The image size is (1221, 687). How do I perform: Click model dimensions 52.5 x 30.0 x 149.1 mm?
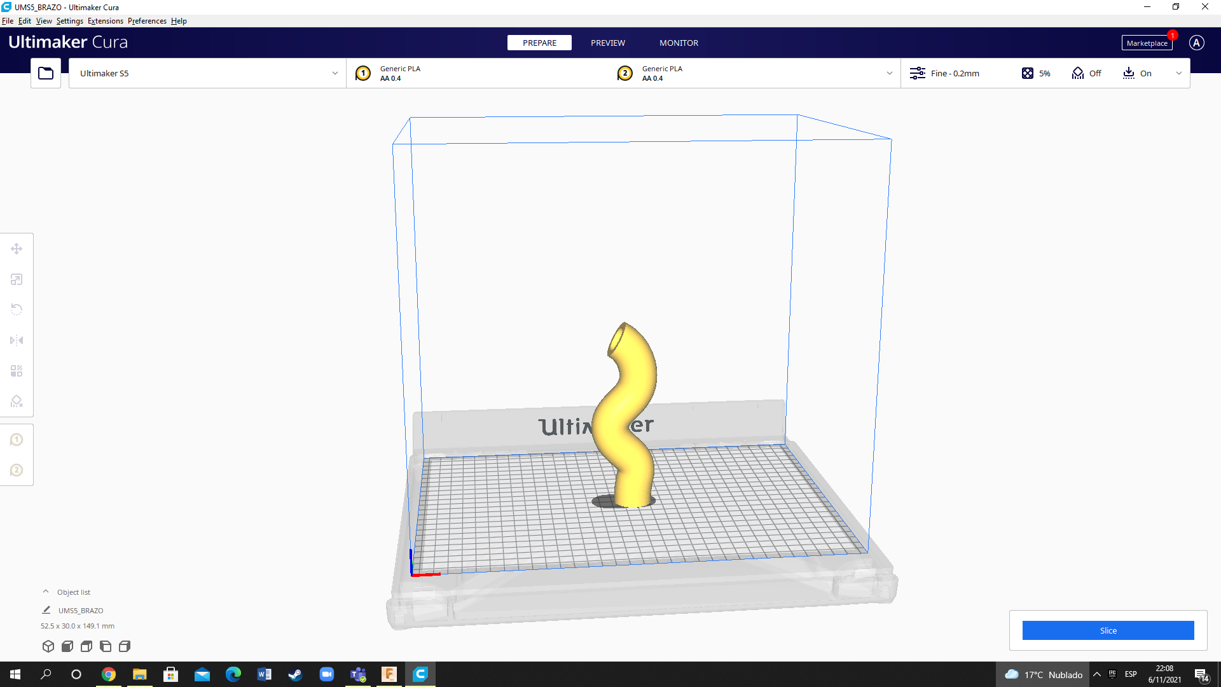[x=78, y=626]
